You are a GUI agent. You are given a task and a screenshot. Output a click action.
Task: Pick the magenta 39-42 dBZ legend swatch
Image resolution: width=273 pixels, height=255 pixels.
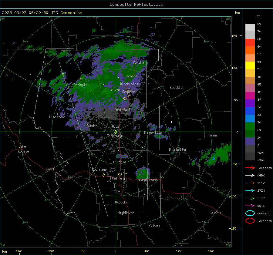click(250, 96)
